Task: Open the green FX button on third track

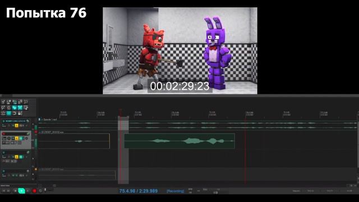Action: [21, 157]
